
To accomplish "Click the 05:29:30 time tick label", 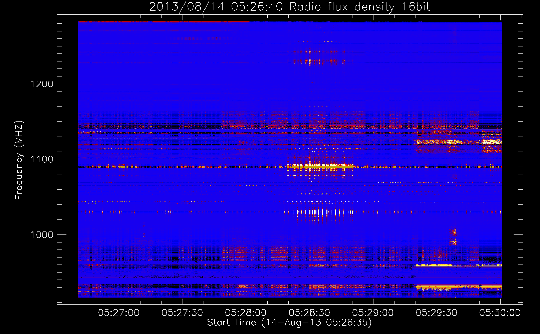I will (x=437, y=313).
